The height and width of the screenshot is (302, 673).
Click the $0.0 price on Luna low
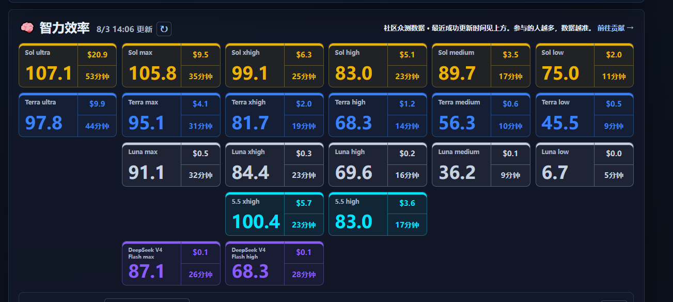[614, 154]
